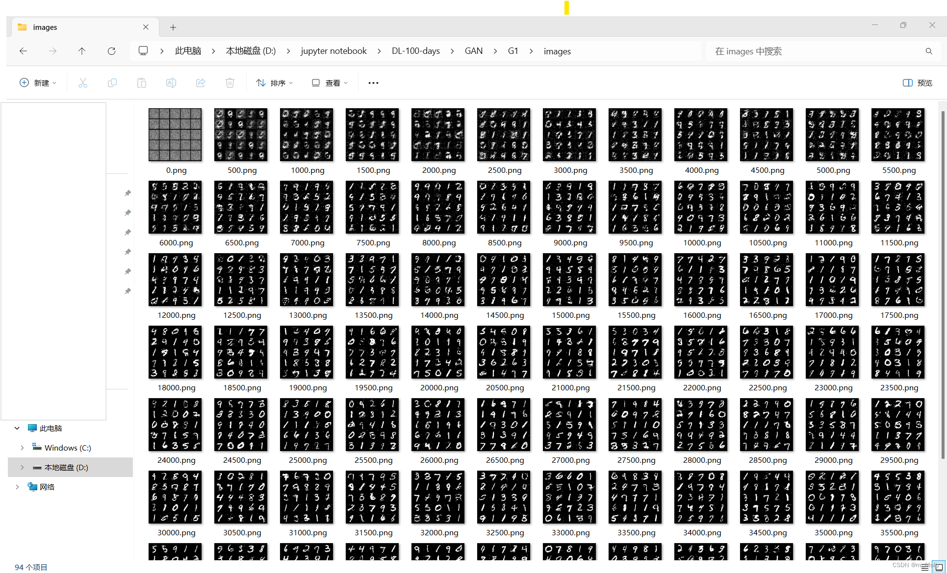Click the search magnifier icon
This screenshot has height=573, width=947.
[x=929, y=51]
